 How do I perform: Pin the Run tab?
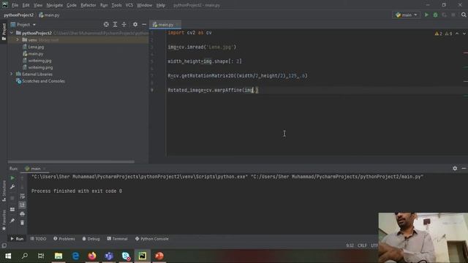pos(12,221)
